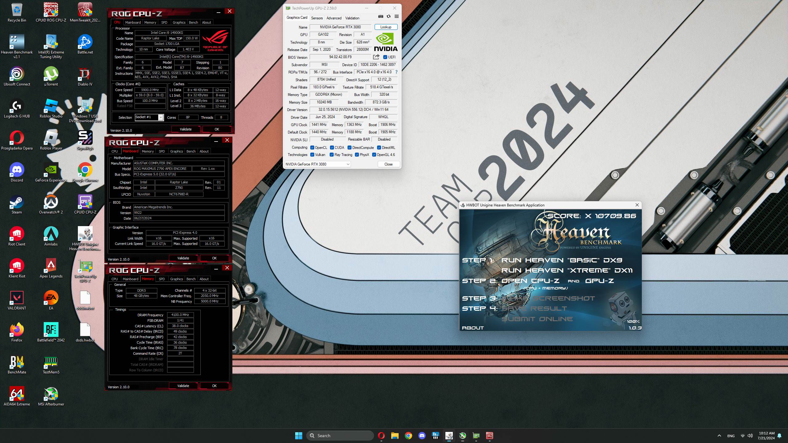Toggle DirectML checkbox in GPU-Z
The width and height of the screenshot is (788, 443).
[x=379, y=148]
